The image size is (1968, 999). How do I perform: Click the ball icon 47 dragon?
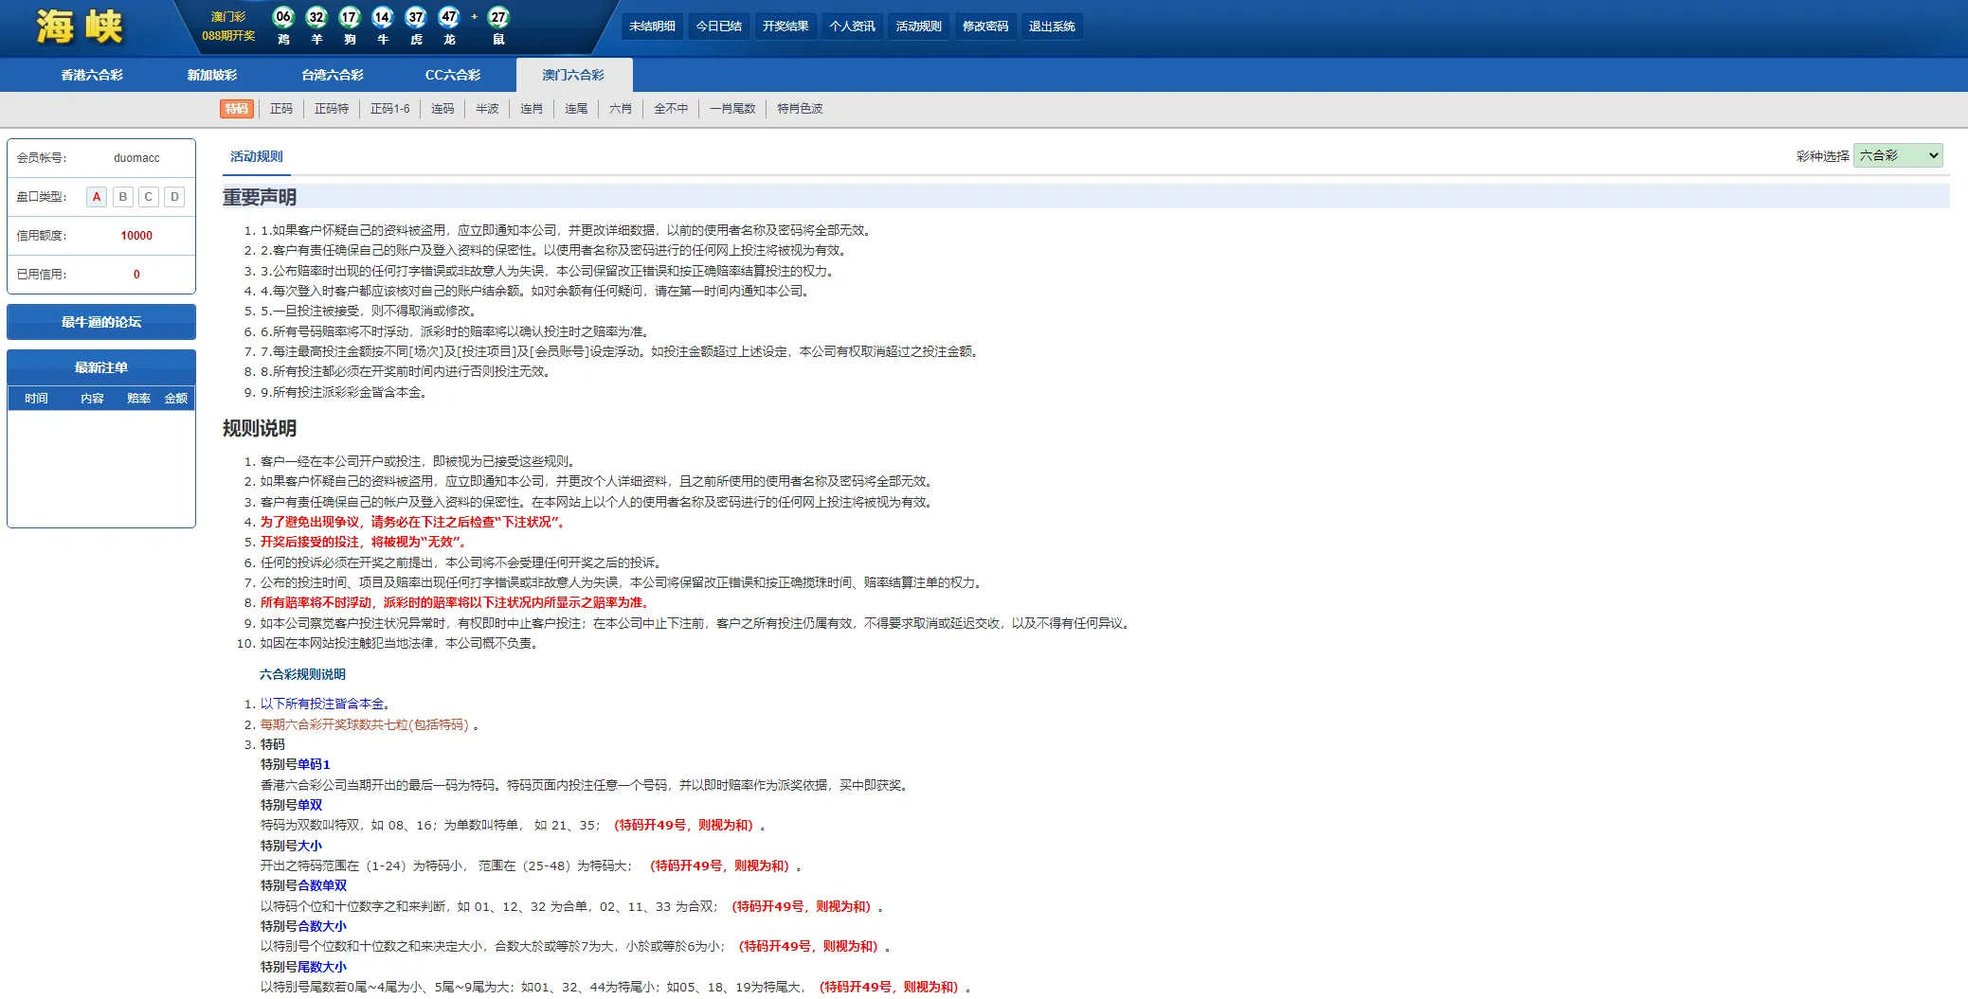449,15
